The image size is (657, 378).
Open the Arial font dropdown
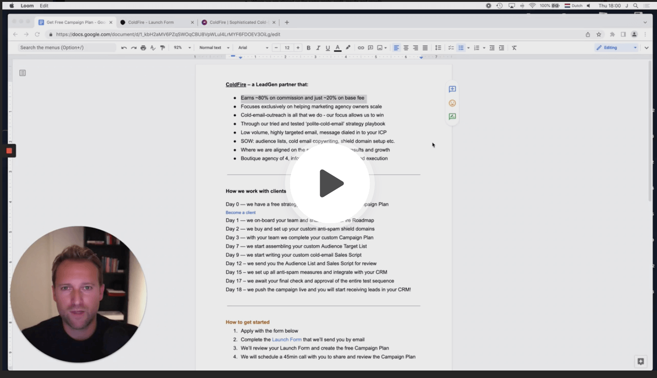pos(253,48)
